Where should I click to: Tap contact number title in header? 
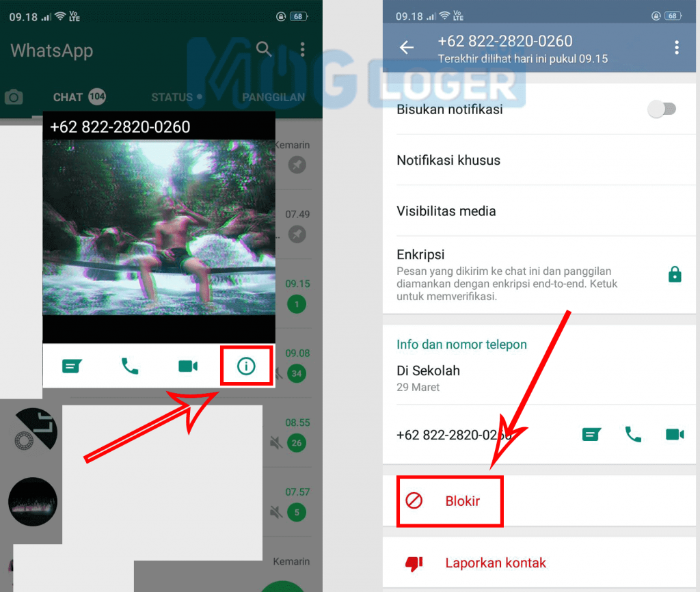(x=505, y=41)
